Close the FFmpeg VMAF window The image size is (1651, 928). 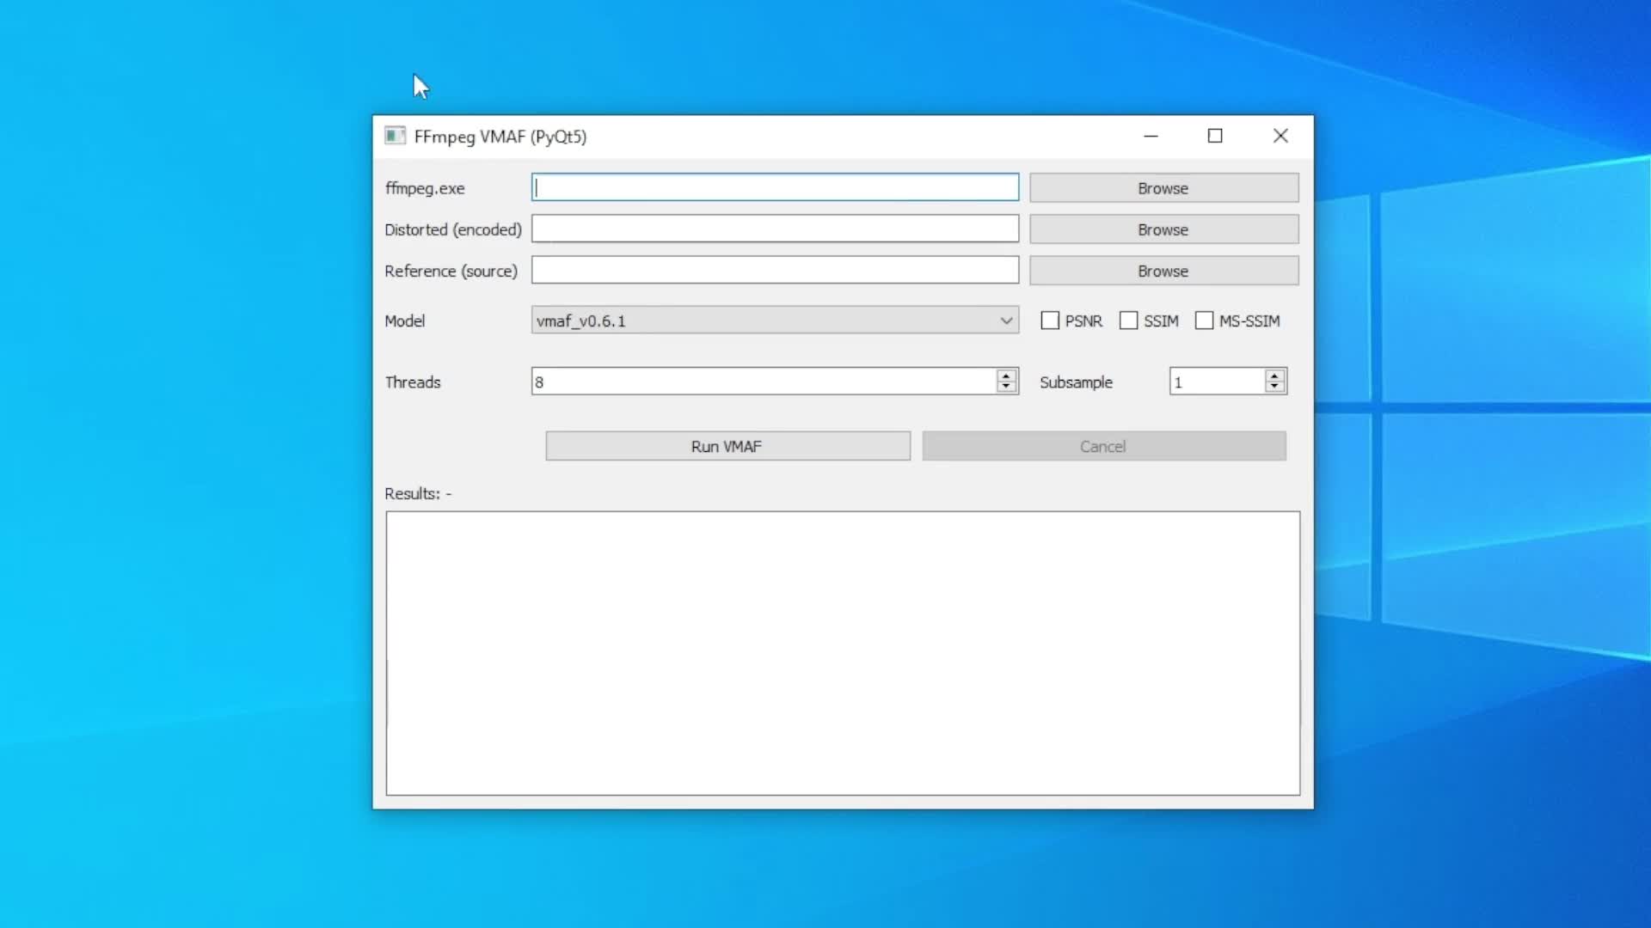click(x=1280, y=136)
